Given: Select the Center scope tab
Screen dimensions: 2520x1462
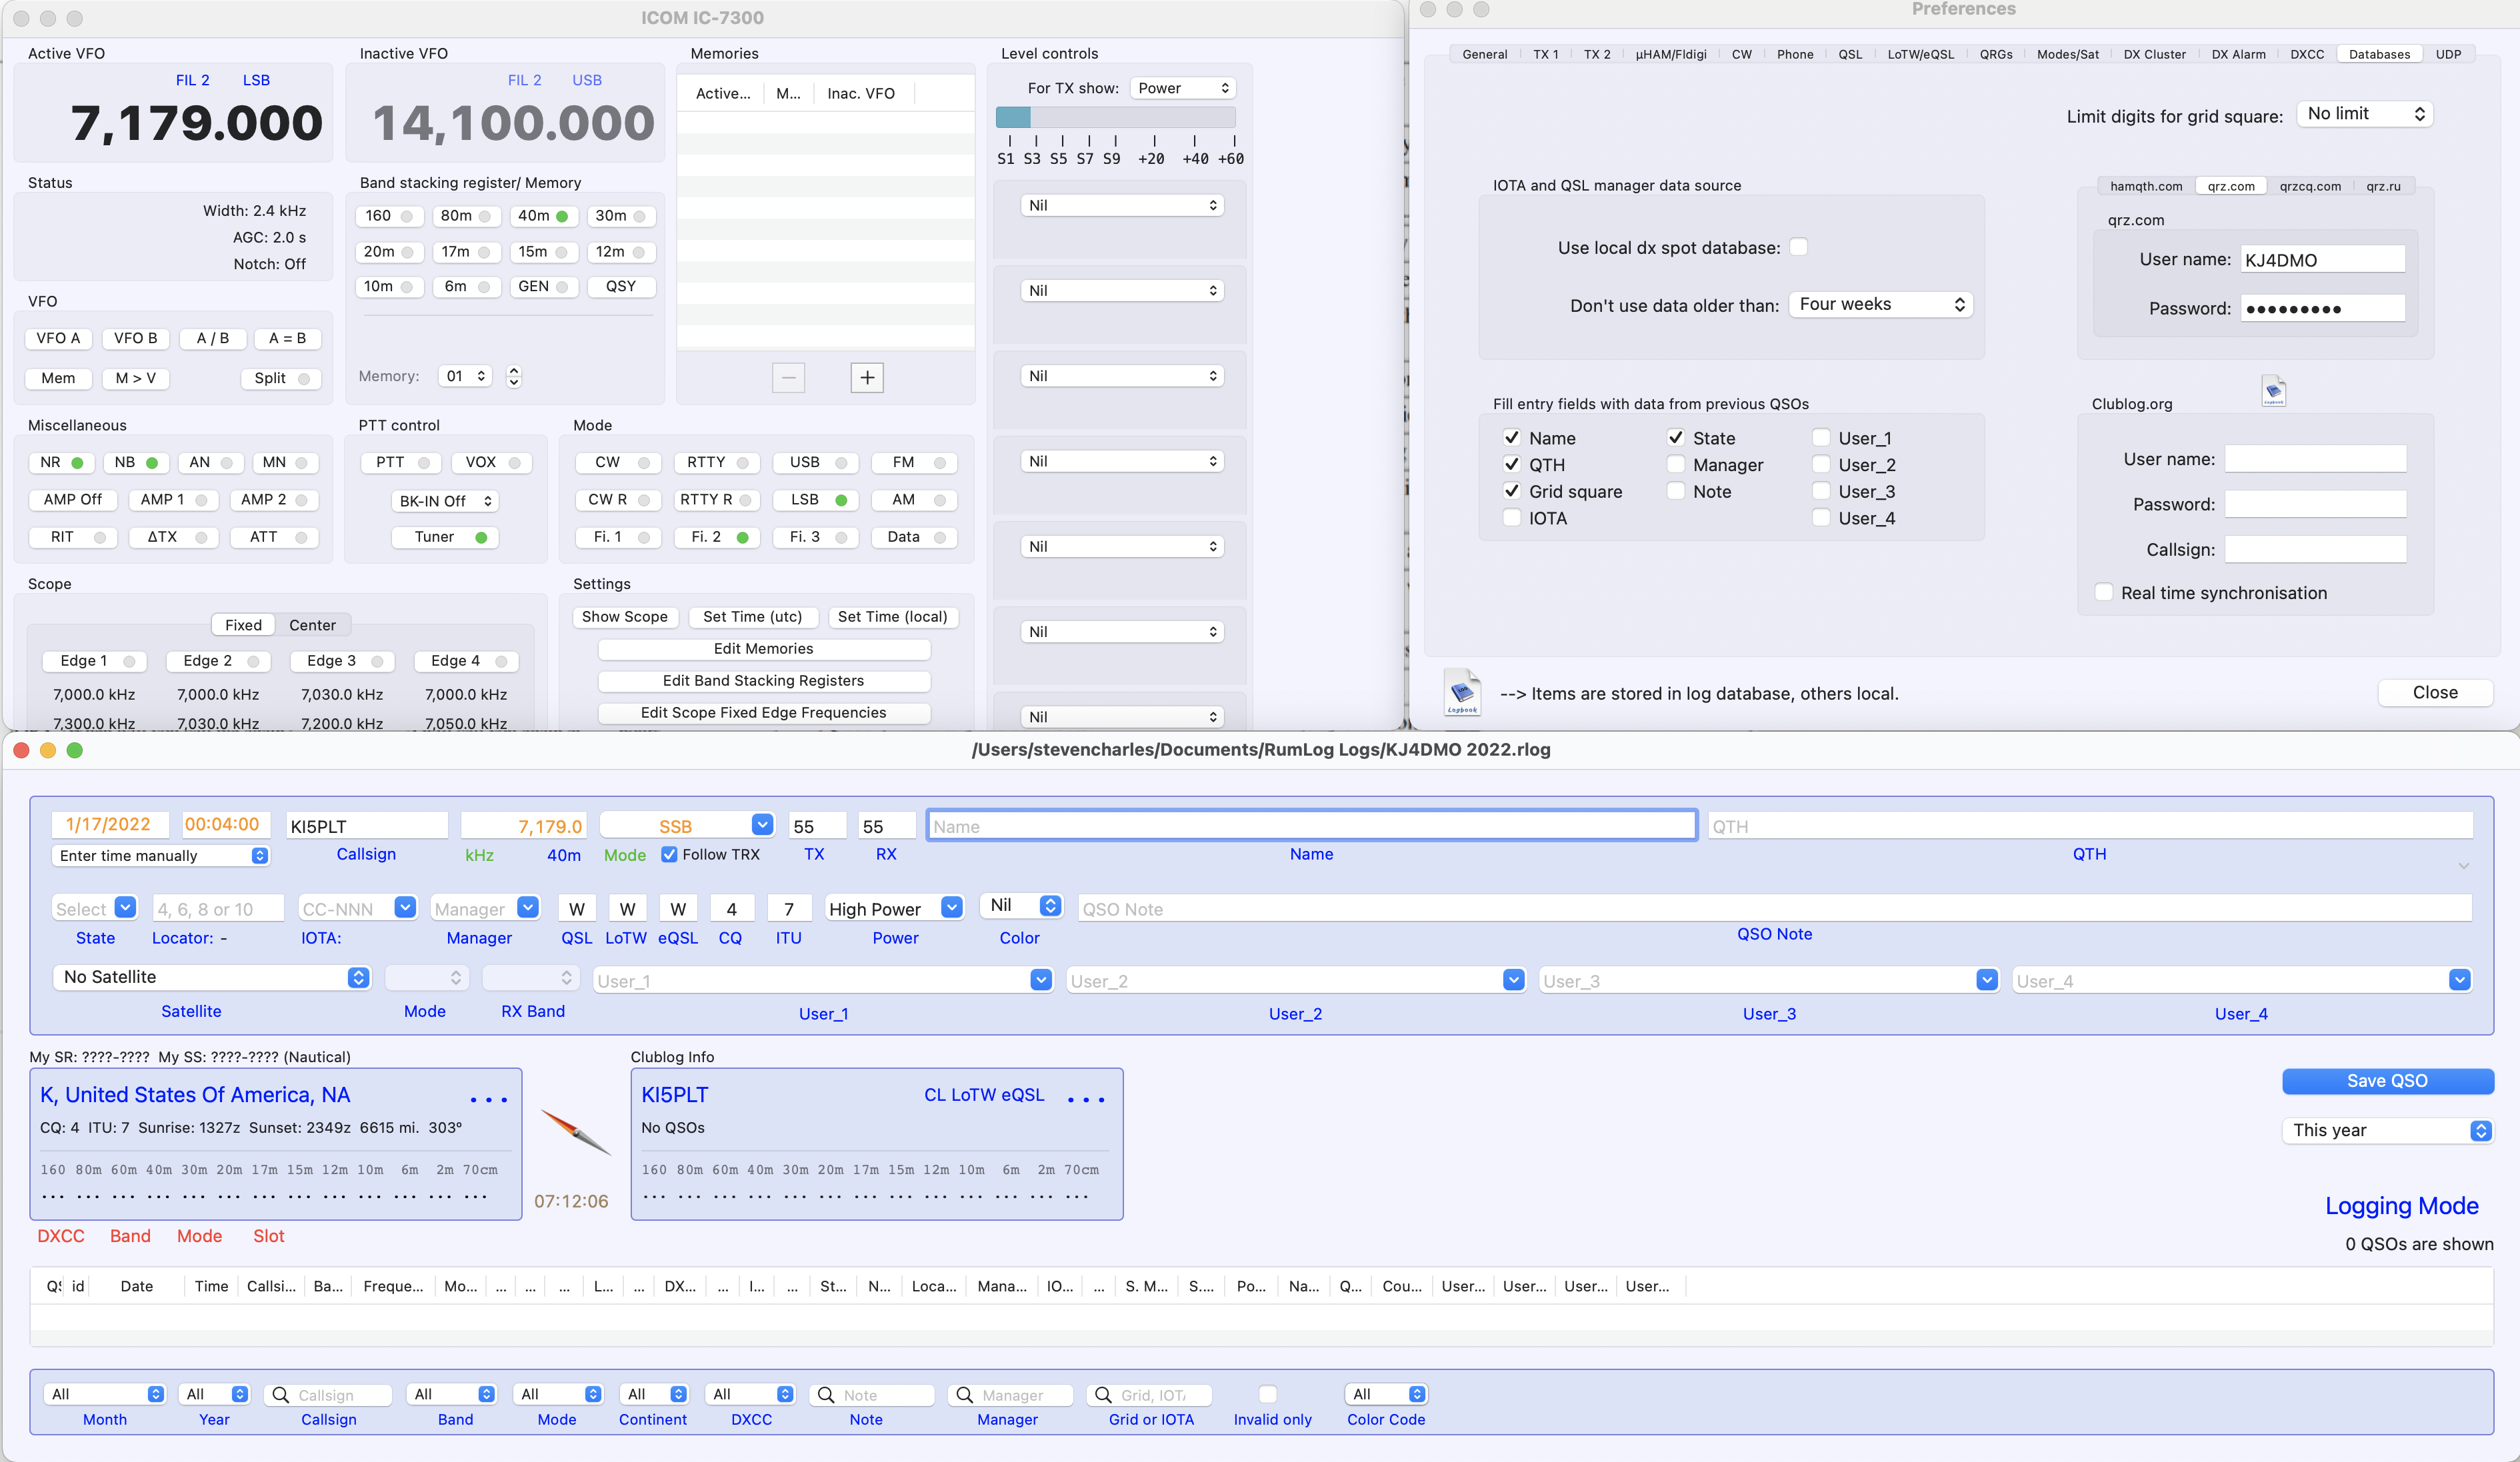Looking at the screenshot, I should (312, 624).
